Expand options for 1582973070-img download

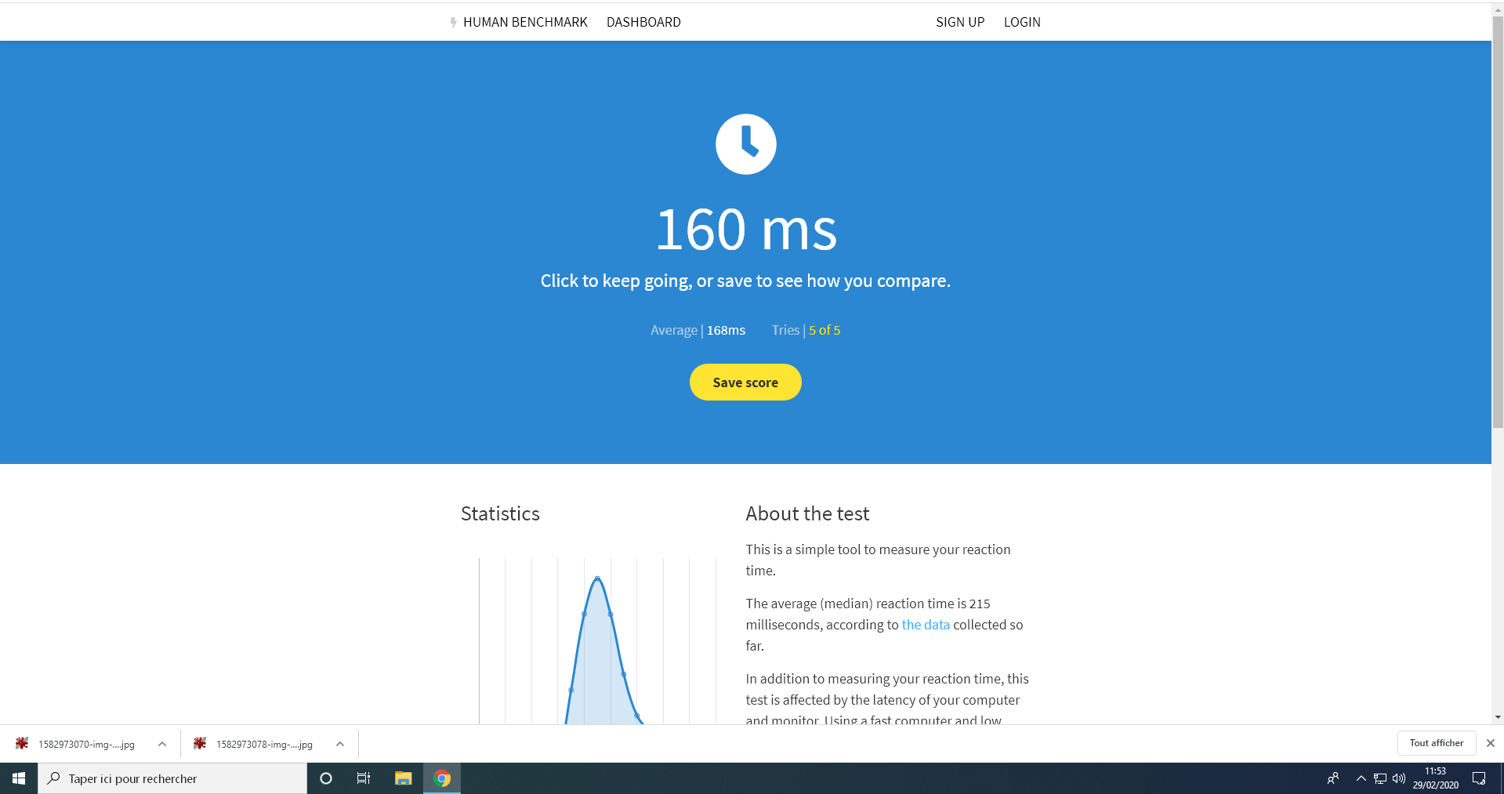coord(162,744)
